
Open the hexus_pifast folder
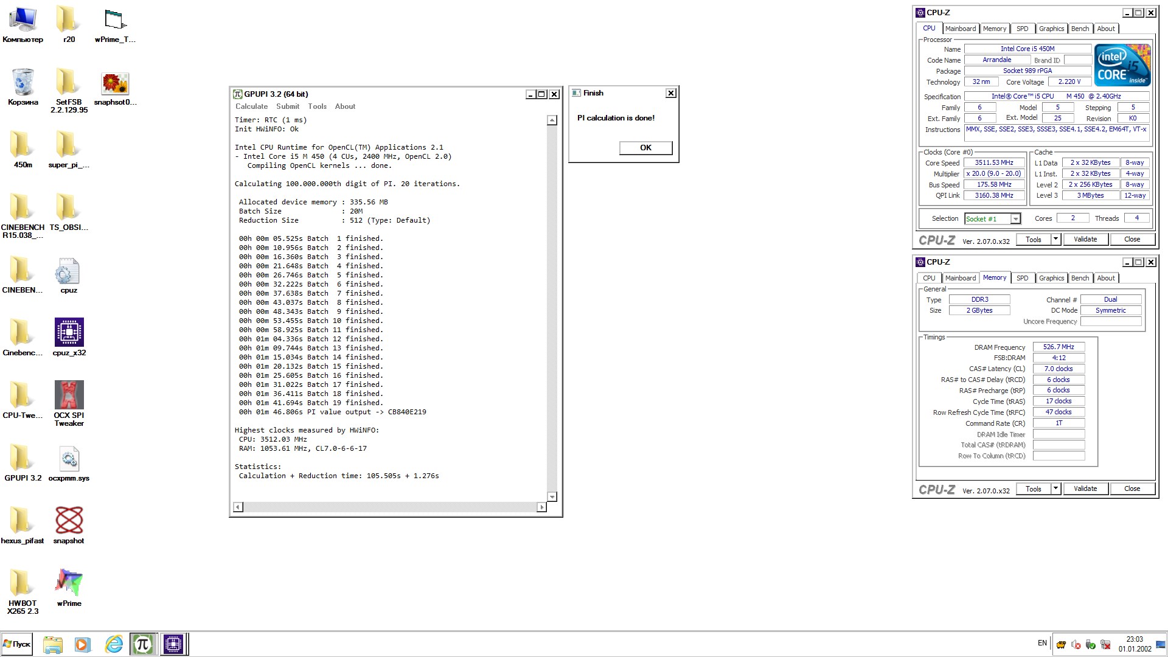tap(23, 526)
